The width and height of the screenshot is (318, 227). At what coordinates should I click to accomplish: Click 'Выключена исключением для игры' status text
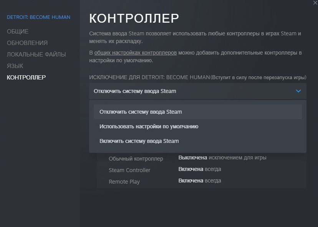[222, 157]
